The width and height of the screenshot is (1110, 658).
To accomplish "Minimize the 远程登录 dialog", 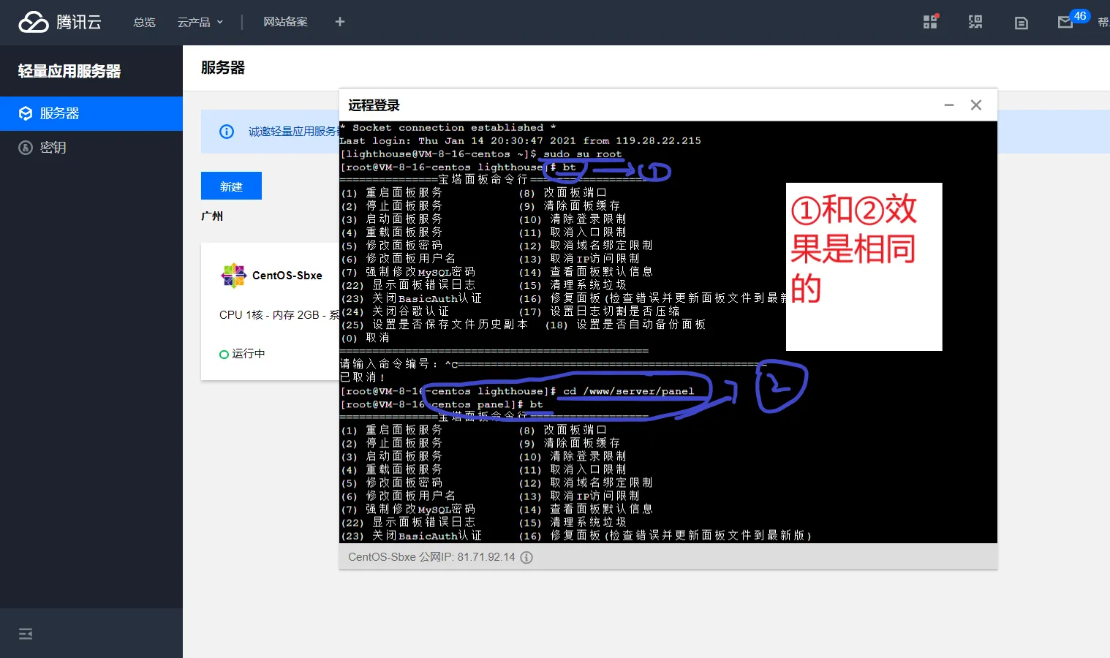I will pyautogui.click(x=949, y=105).
